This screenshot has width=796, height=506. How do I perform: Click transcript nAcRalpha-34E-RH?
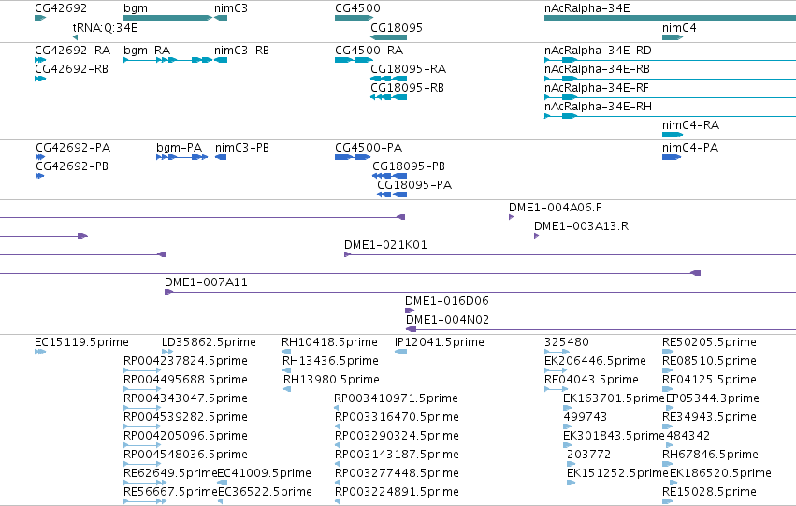670,116
